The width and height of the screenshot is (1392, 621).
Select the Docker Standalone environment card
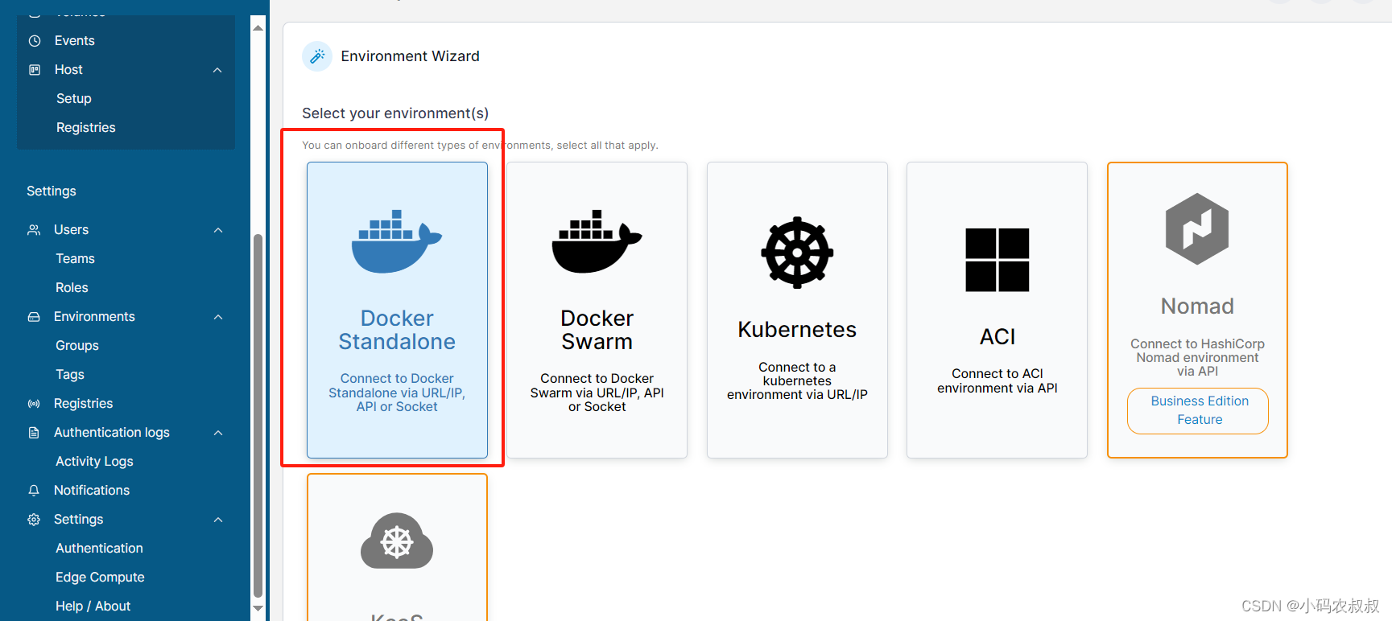[397, 310]
